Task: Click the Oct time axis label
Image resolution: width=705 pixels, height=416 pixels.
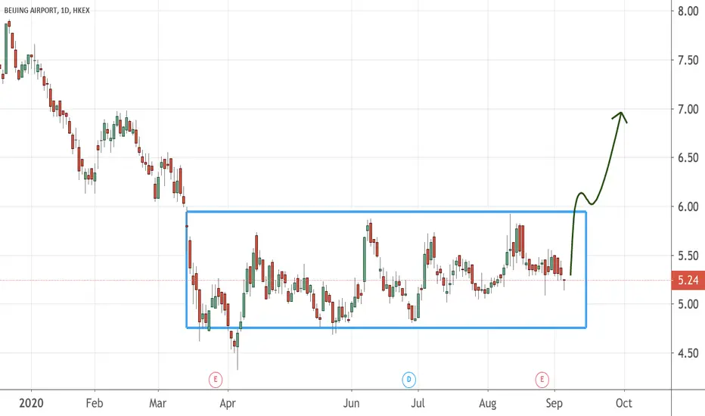Action: point(623,403)
